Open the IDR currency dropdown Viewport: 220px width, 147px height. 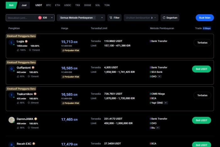(46, 18)
